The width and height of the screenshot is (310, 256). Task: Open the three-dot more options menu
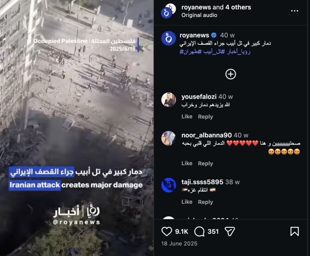pos(295,11)
